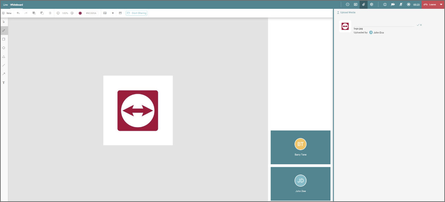Select the rectangle shape tool
Image resolution: width=445 pixels, height=202 pixels.
point(4,39)
